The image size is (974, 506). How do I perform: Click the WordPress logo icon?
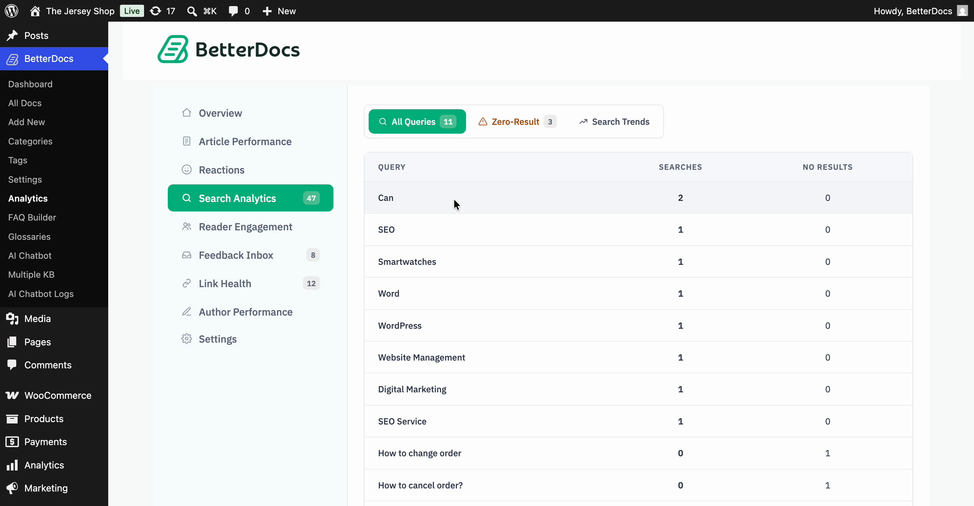click(11, 11)
